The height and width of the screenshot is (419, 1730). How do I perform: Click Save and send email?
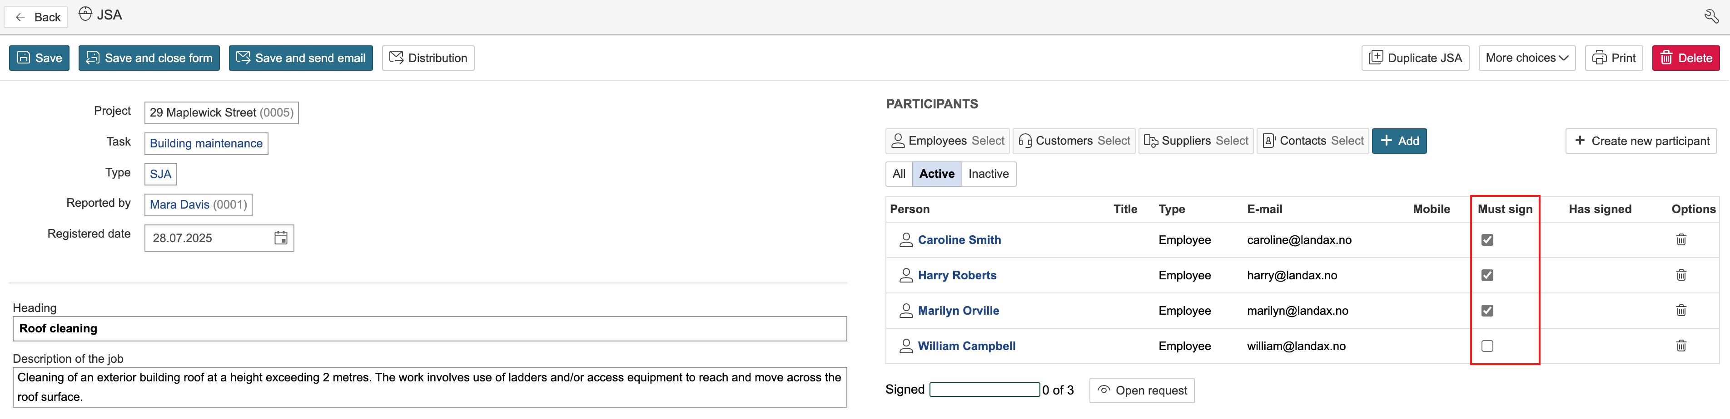(300, 58)
